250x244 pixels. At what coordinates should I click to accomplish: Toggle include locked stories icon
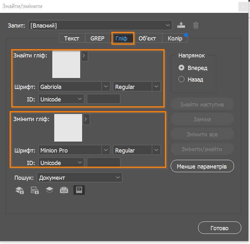click(35, 190)
